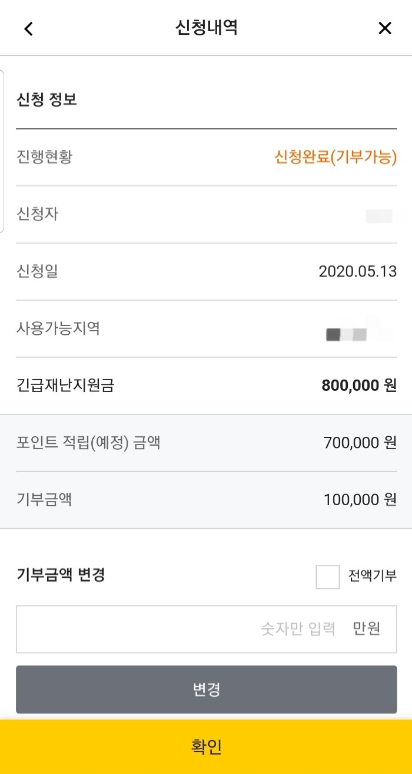Viewport: 412px width, 774px height.
Task: Select the 포인트 적립(예정) 금액 700,000 원 value
Action: [x=360, y=443]
